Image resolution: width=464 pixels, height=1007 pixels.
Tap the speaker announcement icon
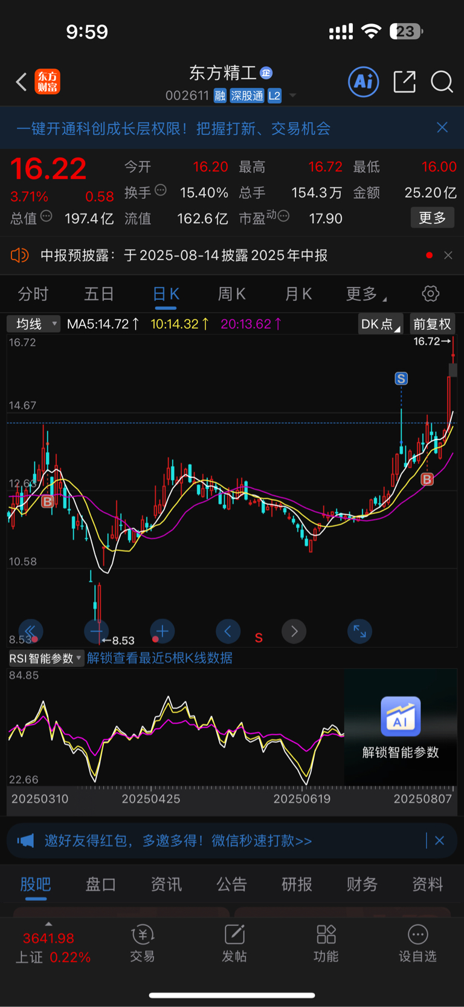click(19, 255)
